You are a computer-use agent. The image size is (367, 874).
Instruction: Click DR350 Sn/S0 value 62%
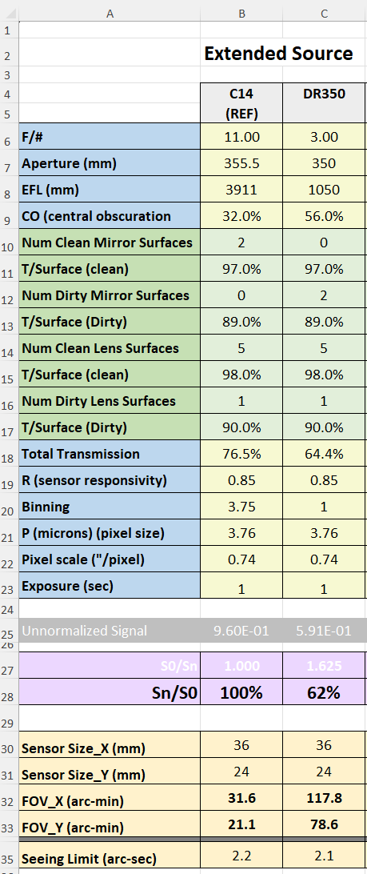[324, 692]
